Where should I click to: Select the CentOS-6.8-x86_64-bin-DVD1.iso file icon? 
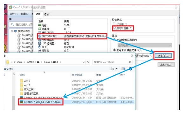coord(22,98)
